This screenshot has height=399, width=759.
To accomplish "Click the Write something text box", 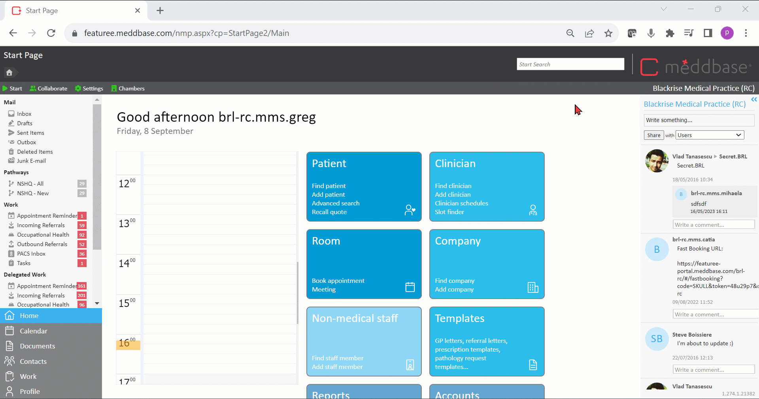I will (699, 120).
